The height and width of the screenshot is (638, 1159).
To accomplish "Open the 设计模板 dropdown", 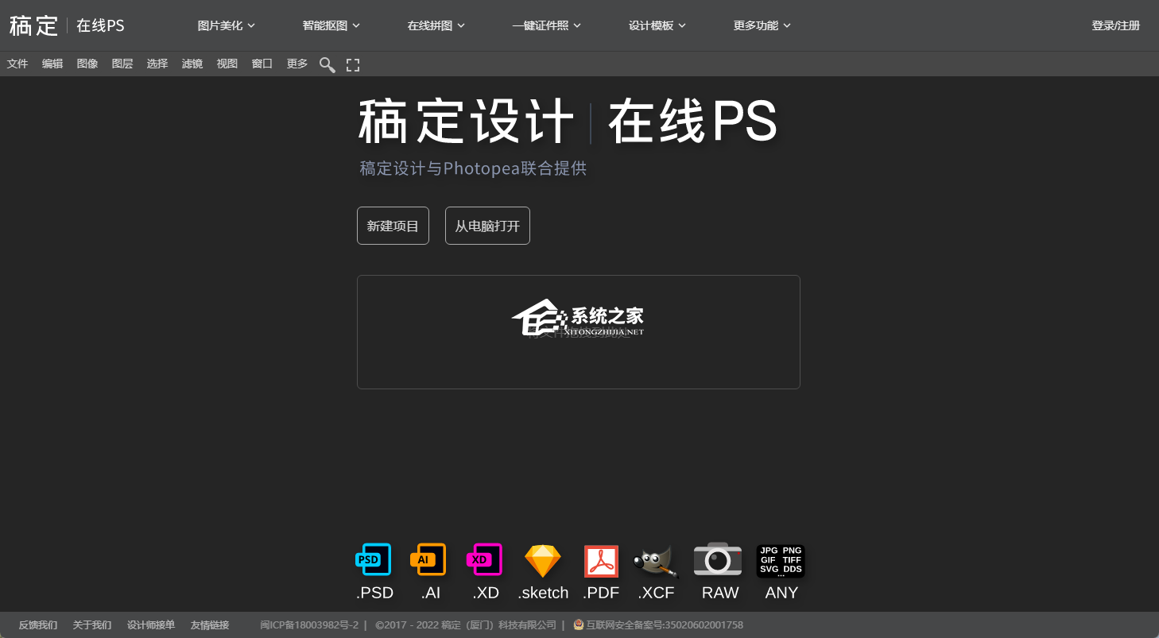I will (x=657, y=25).
